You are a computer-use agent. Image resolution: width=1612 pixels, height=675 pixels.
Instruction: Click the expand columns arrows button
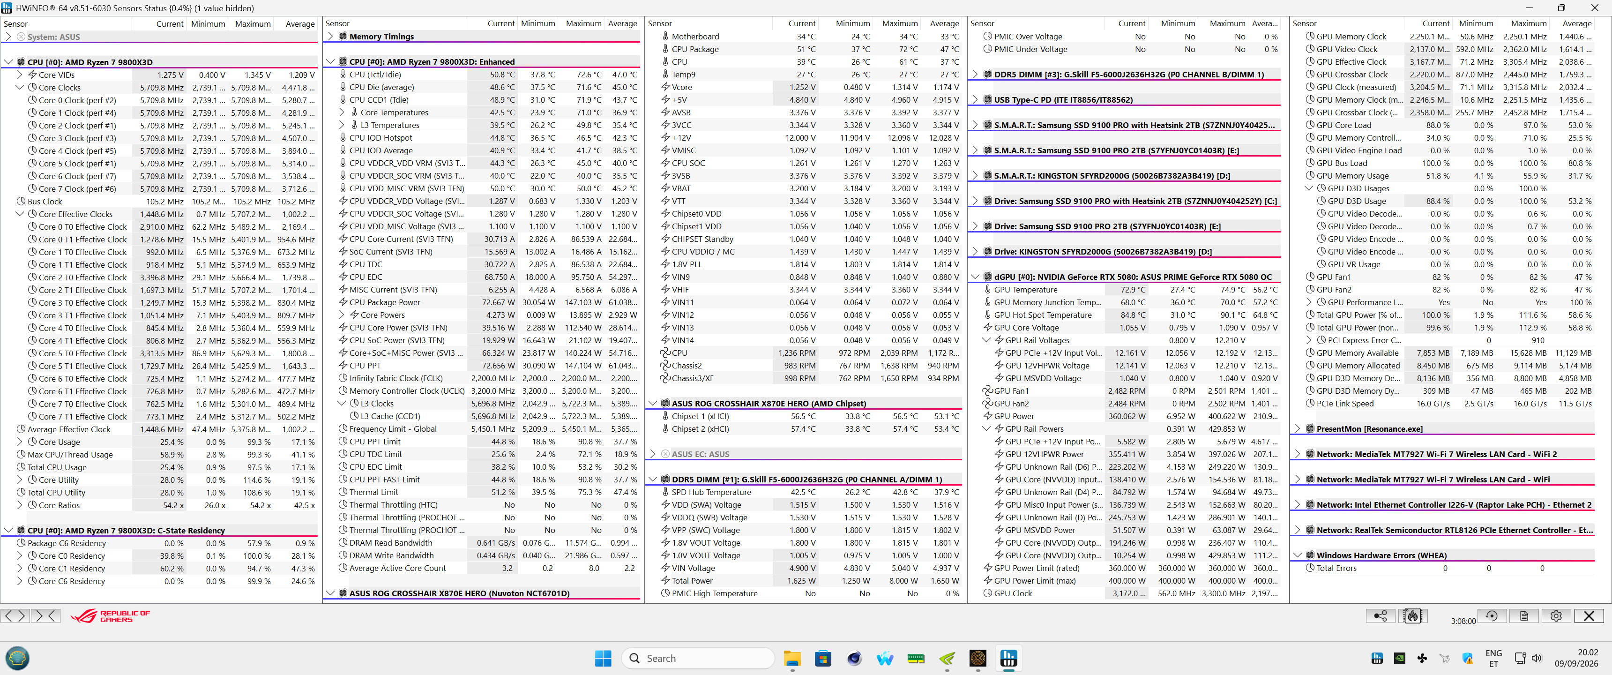click(15, 615)
